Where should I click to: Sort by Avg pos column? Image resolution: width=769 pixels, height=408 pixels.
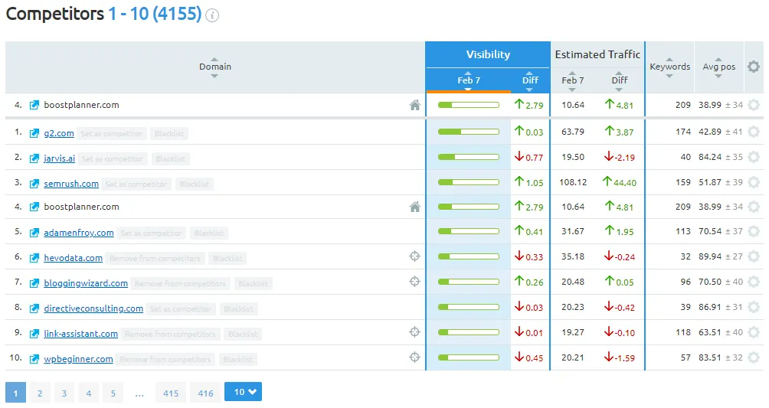[718, 67]
